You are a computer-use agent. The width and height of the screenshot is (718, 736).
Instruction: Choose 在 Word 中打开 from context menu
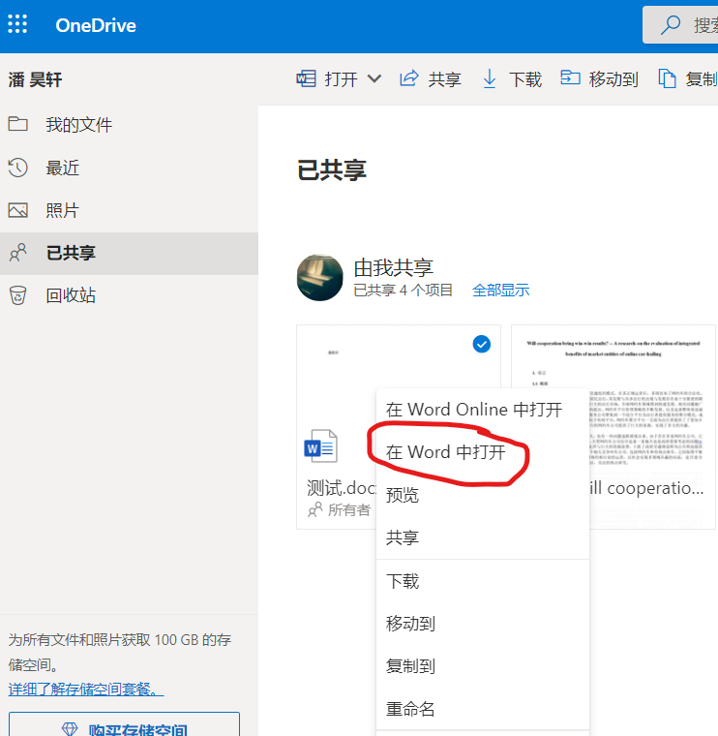pyautogui.click(x=483, y=452)
